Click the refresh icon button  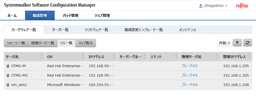[x=248, y=43]
